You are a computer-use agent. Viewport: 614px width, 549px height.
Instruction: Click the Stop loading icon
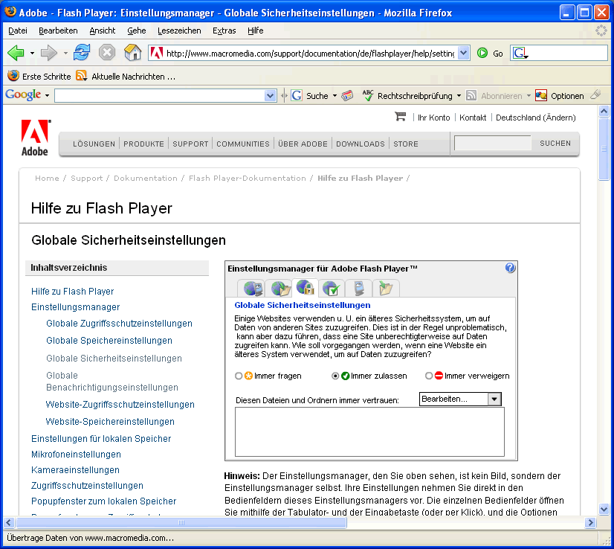(106, 53)
